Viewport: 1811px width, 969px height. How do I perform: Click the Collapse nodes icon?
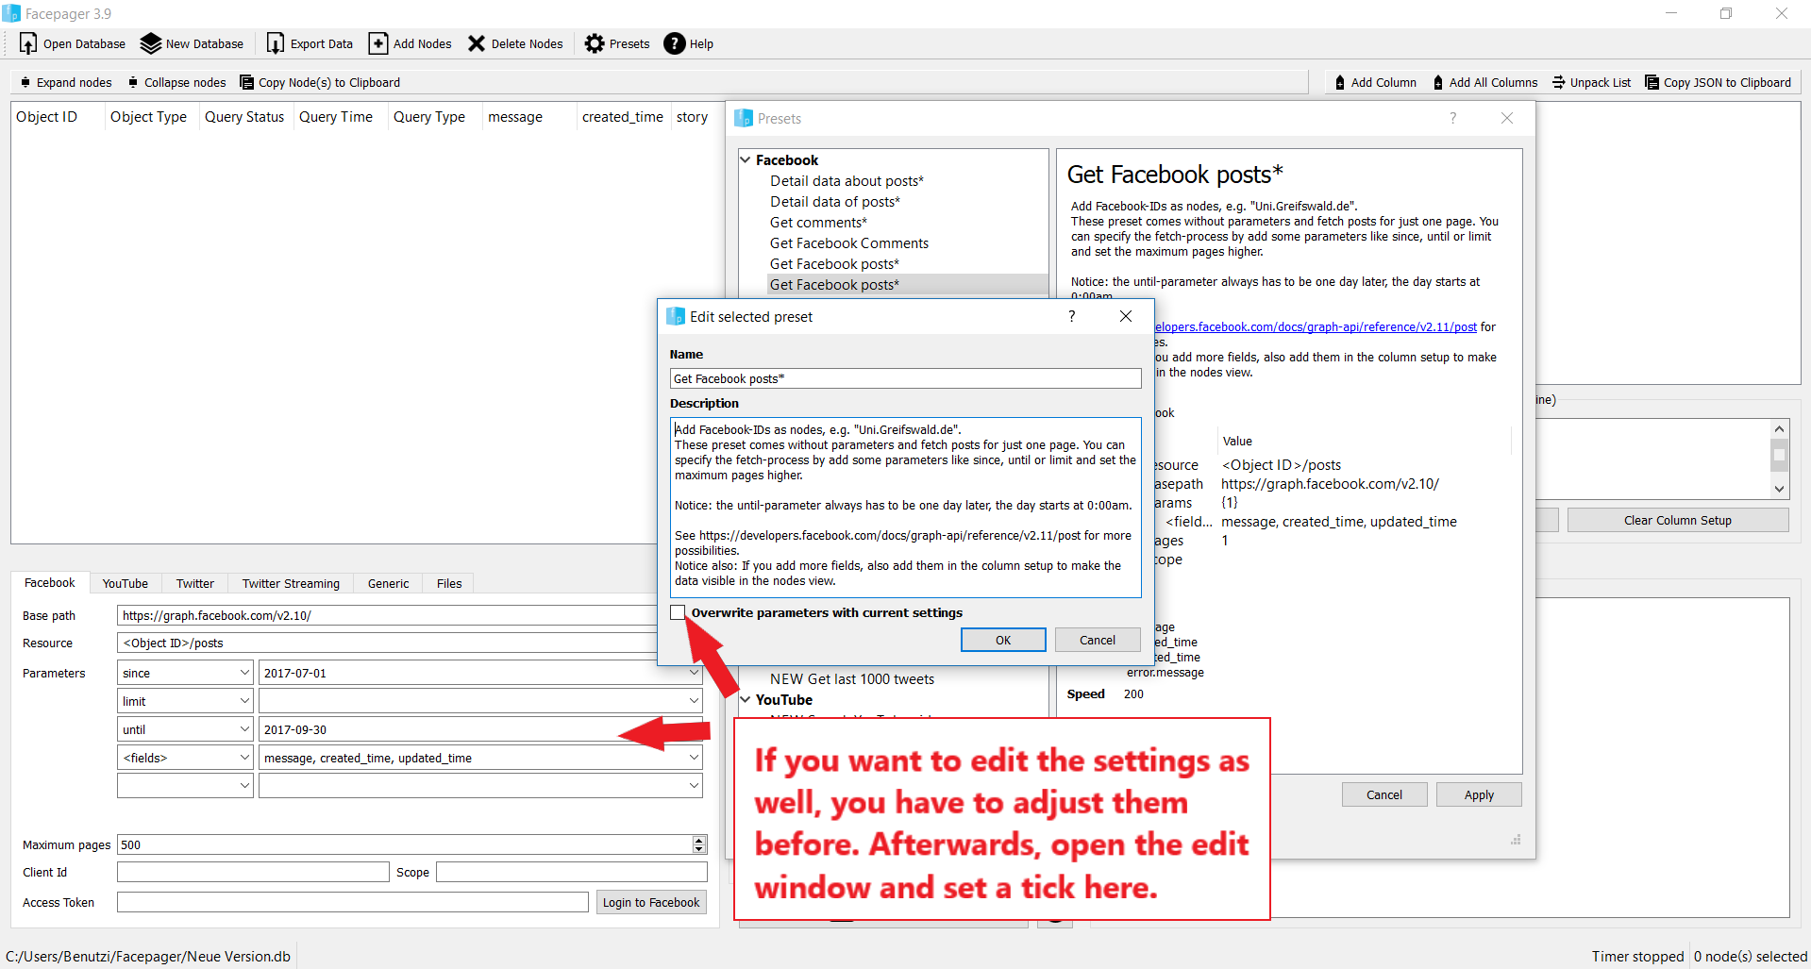coord(133,82)
